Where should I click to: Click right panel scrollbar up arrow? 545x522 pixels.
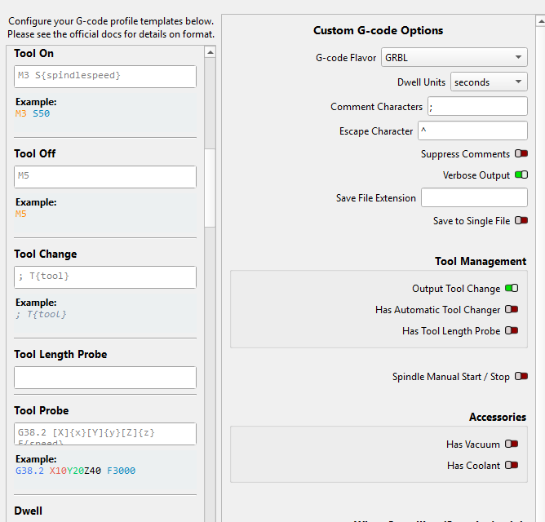[541, 21]
